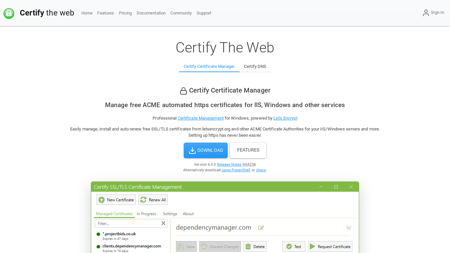The image size is (450, 253).
Task: Click the Certify the web brand title
Action: pos(47,13)
